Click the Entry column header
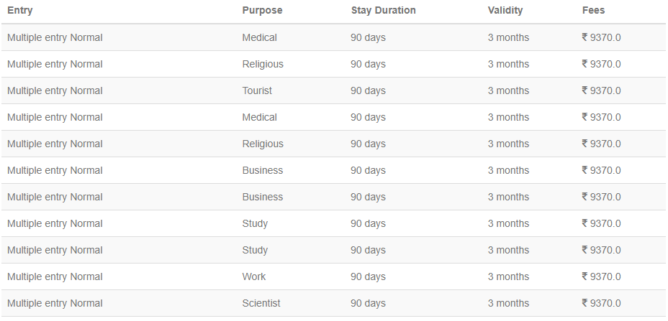The height and width of the screenshot is (321, 668). pos(20,10)
